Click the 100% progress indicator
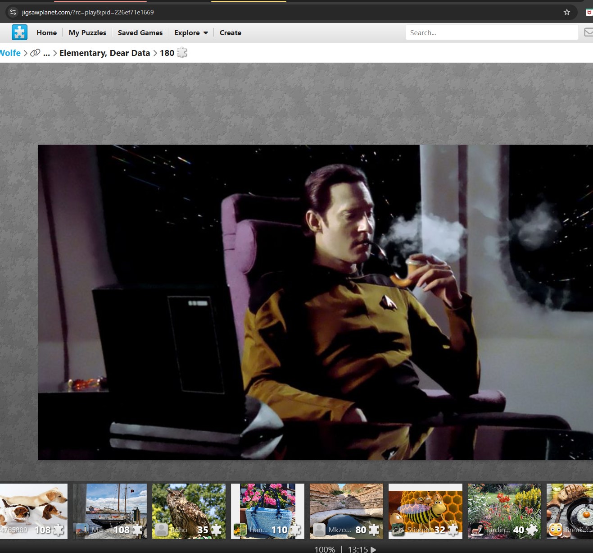 [325, 549]
